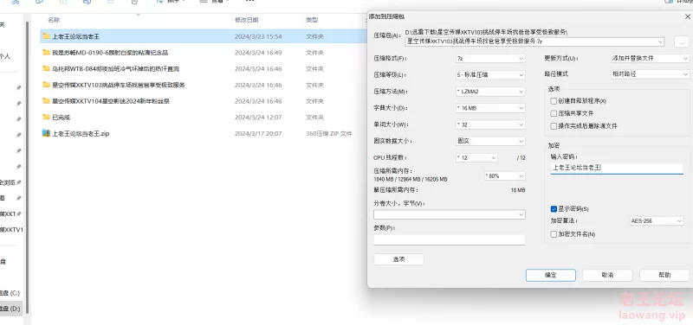Select 上老王论坛当老王.zip file name

(x=81, y=133)
